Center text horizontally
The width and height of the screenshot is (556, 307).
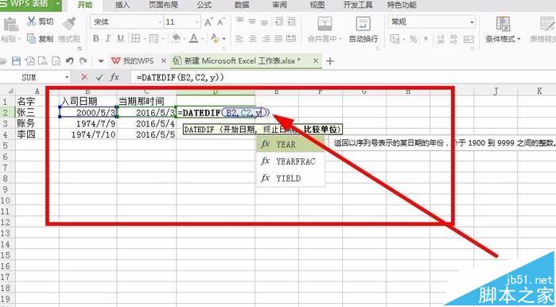[x=252, y=38]
